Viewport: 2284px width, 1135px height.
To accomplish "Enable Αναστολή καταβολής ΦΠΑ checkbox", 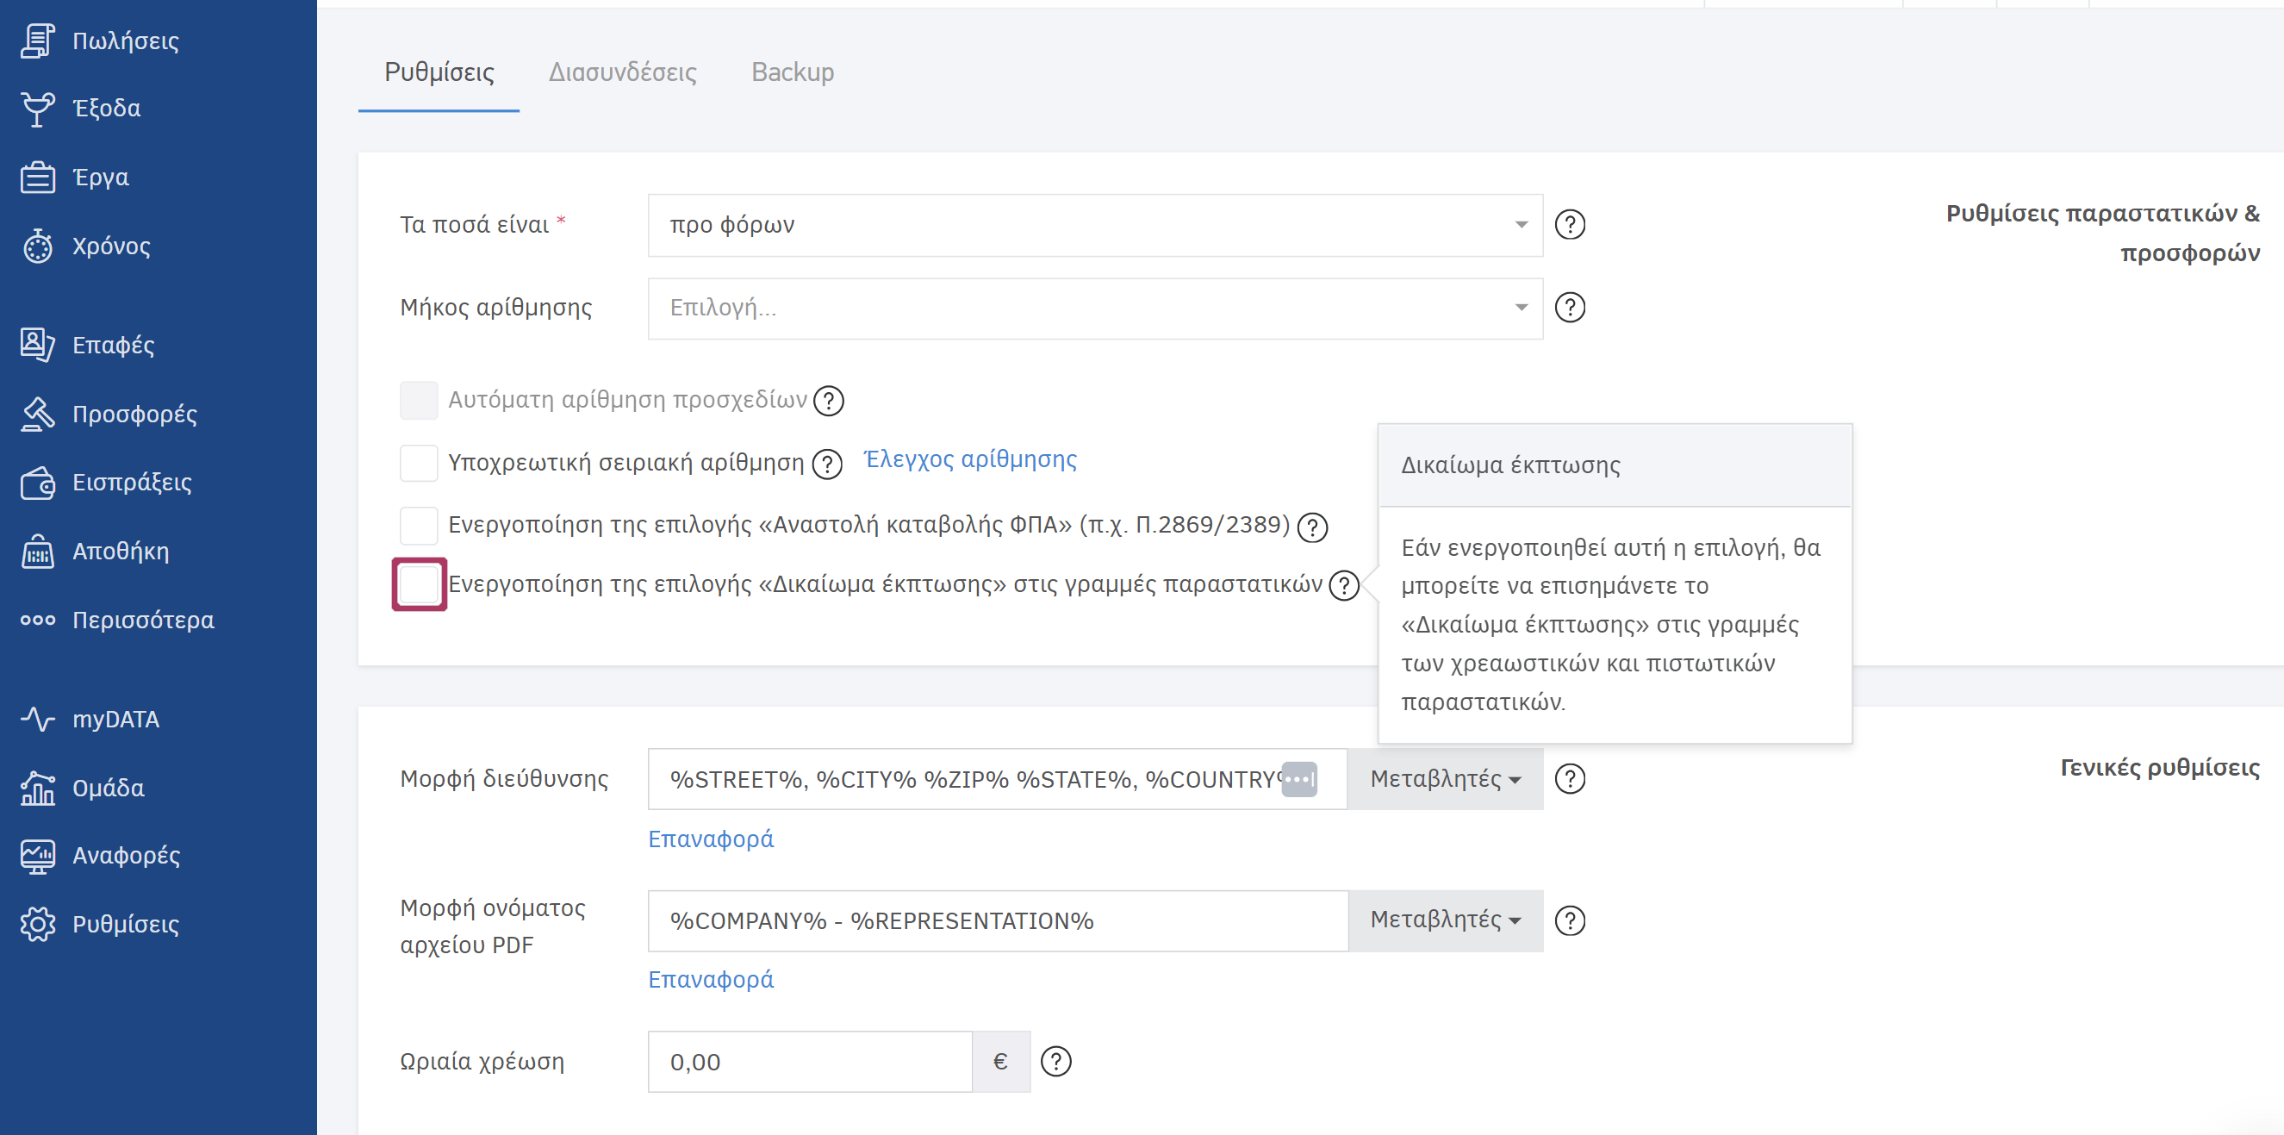I will tap(419, 526).
